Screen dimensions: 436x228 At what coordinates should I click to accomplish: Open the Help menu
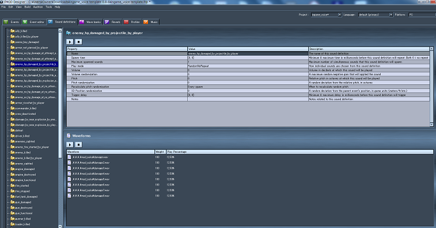point(57,7)
